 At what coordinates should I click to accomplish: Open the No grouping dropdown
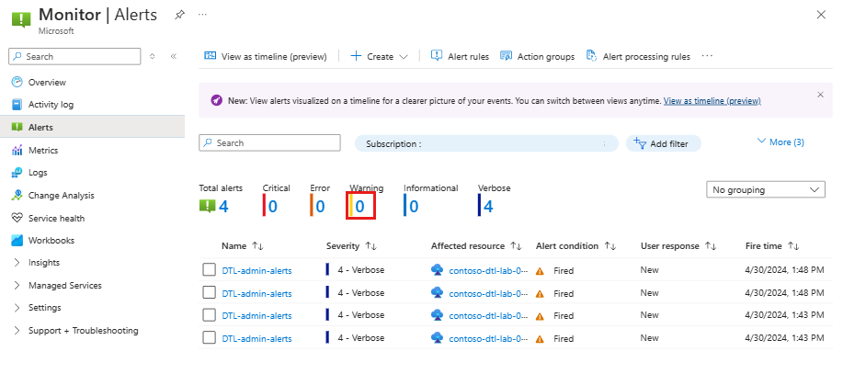pos(766,189)
